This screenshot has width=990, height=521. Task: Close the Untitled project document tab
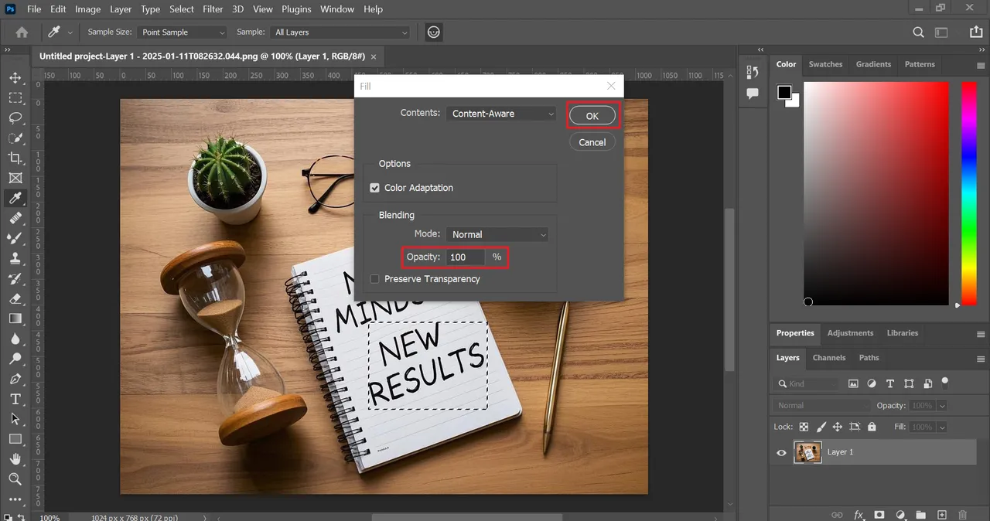pos(374,56)
